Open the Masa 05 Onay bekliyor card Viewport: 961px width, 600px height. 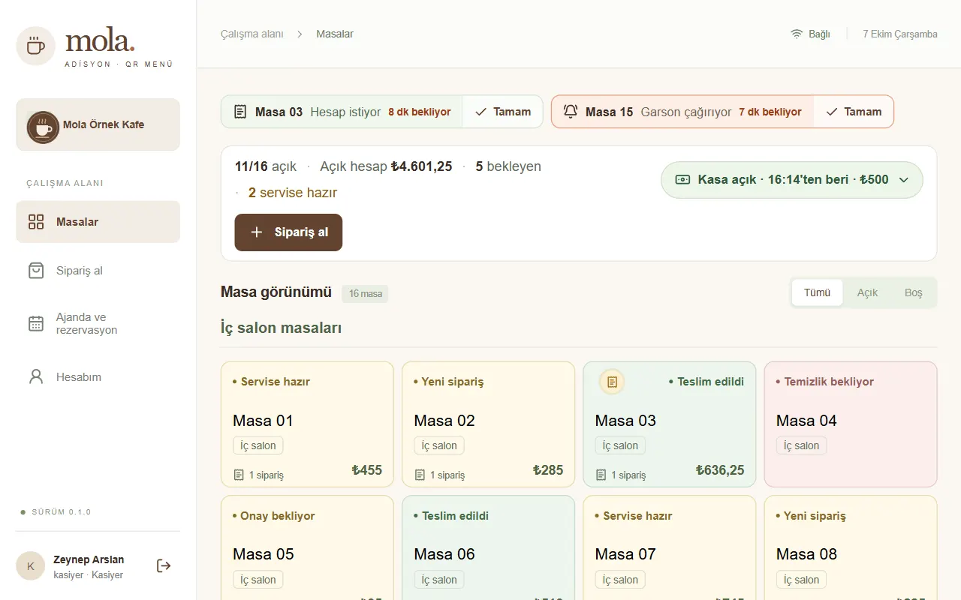pos(307,547)
